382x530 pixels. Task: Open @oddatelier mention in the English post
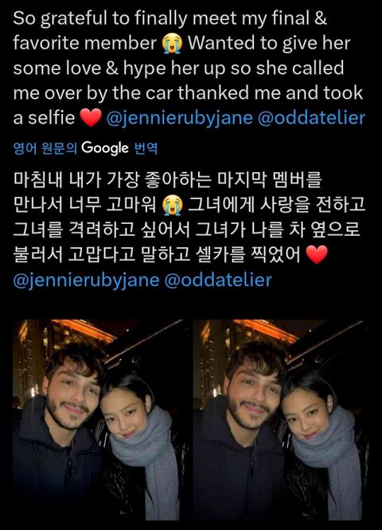click(311, 118)
